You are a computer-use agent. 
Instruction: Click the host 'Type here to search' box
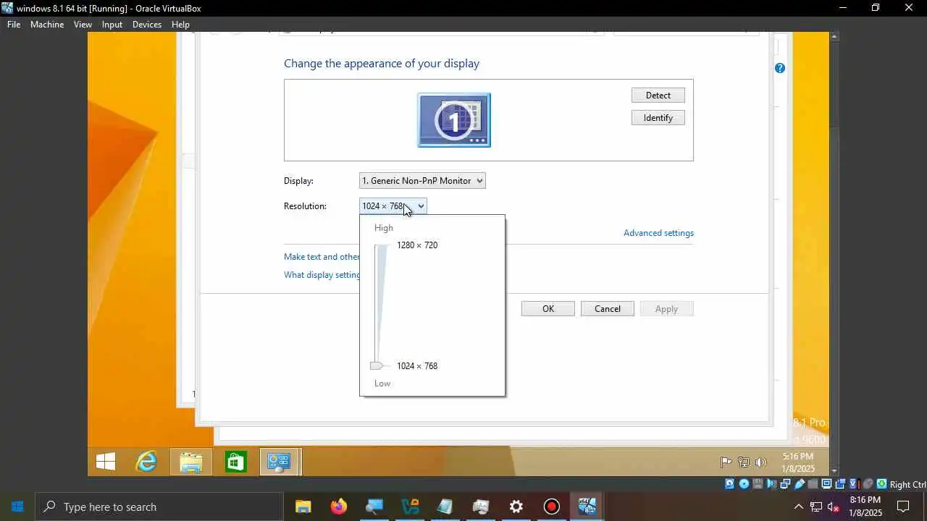pos(159,507)
